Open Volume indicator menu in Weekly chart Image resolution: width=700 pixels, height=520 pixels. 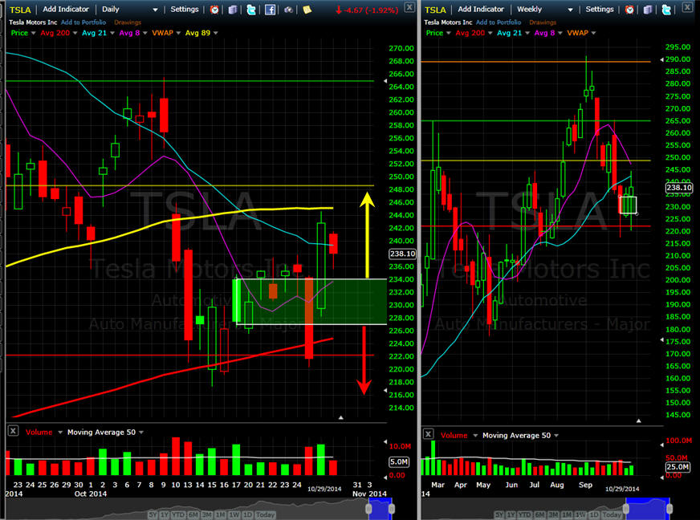tap(475, 435)
